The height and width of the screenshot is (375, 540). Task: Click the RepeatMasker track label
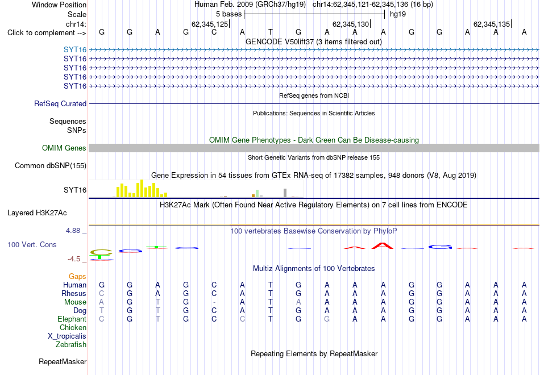(x=63, y=361)
